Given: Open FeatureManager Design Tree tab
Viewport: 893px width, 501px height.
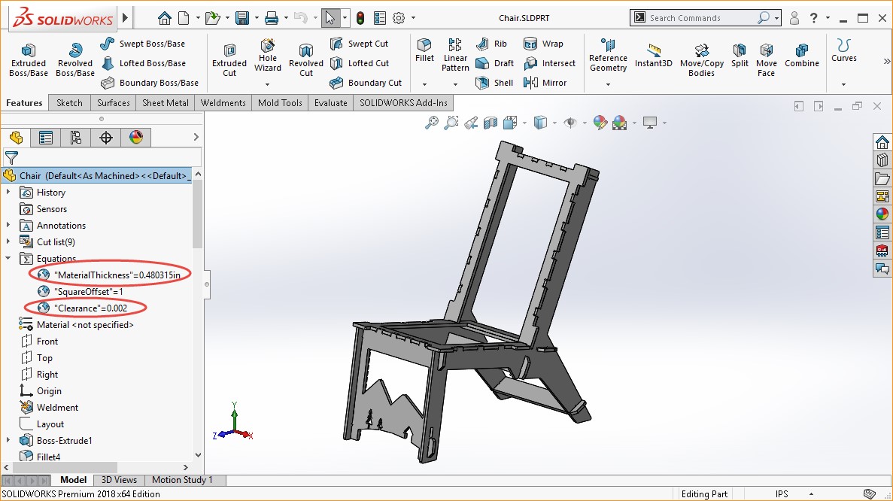Looking at the screenshot, I should tap(16, 137).
